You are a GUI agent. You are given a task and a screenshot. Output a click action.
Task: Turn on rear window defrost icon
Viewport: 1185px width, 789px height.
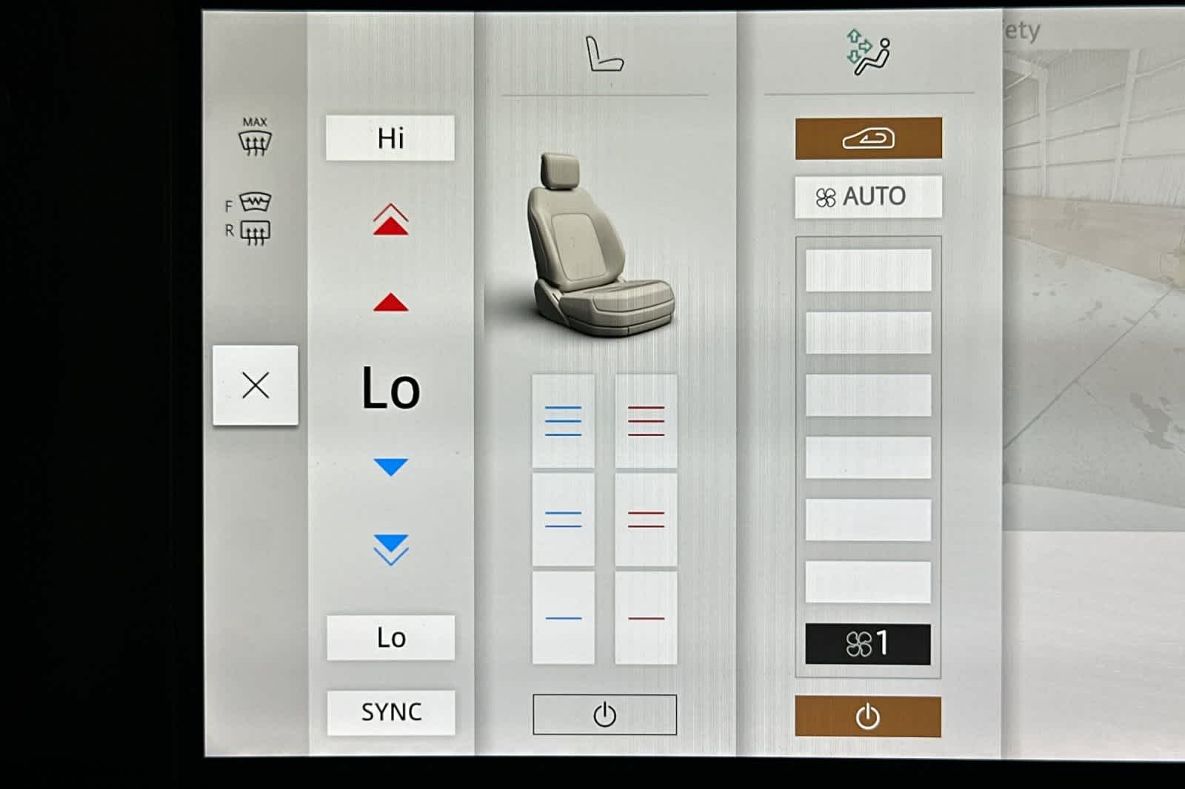(x=255, y=233)
